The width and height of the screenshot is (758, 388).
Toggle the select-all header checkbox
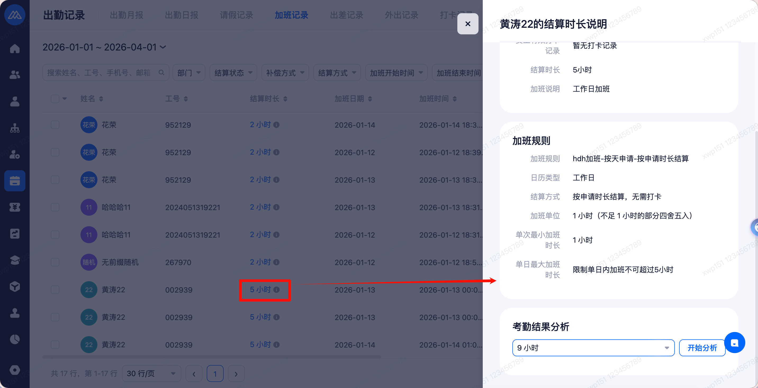coord(55,99)
